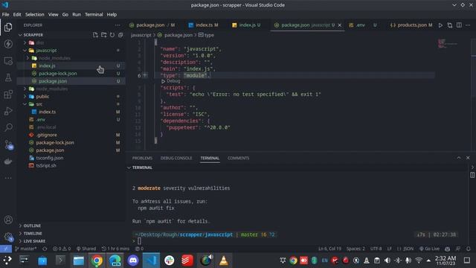This screenshot has width=476, height=268.
Task: Open the Selection menu
Action: click(35, 14)
